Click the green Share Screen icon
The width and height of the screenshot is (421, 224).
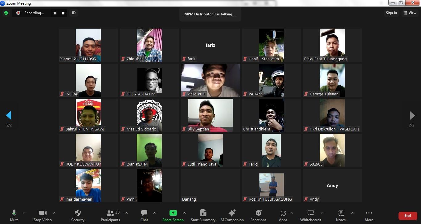(173, 213)
